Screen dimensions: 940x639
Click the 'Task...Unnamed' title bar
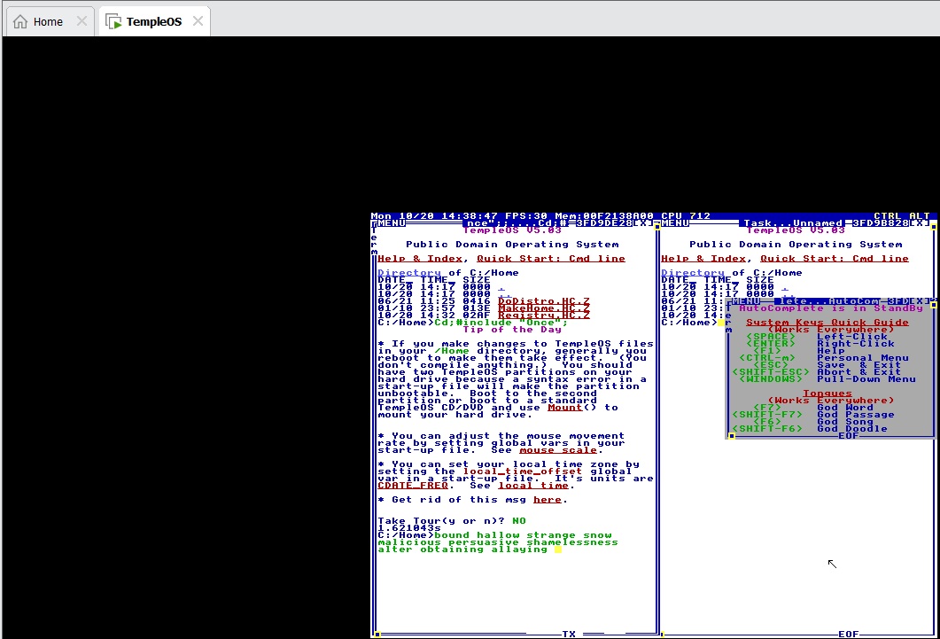tap(793, 223)
